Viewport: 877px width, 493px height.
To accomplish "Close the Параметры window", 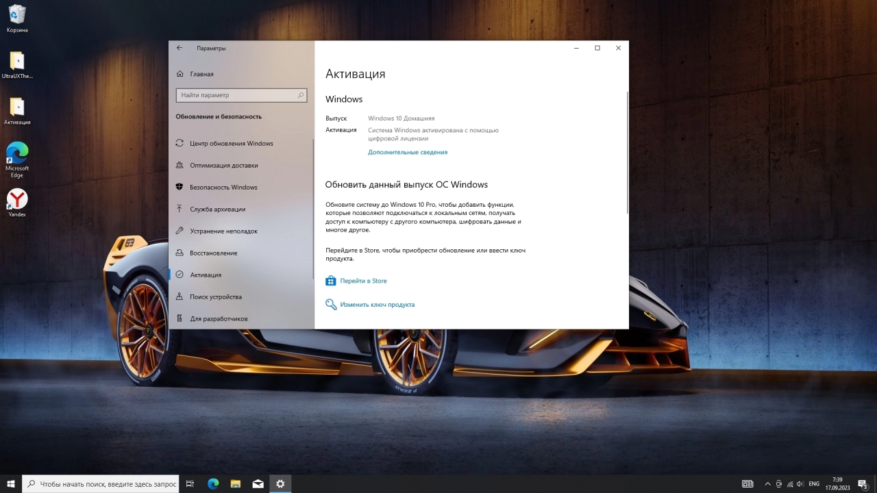I will coord(618,48).
